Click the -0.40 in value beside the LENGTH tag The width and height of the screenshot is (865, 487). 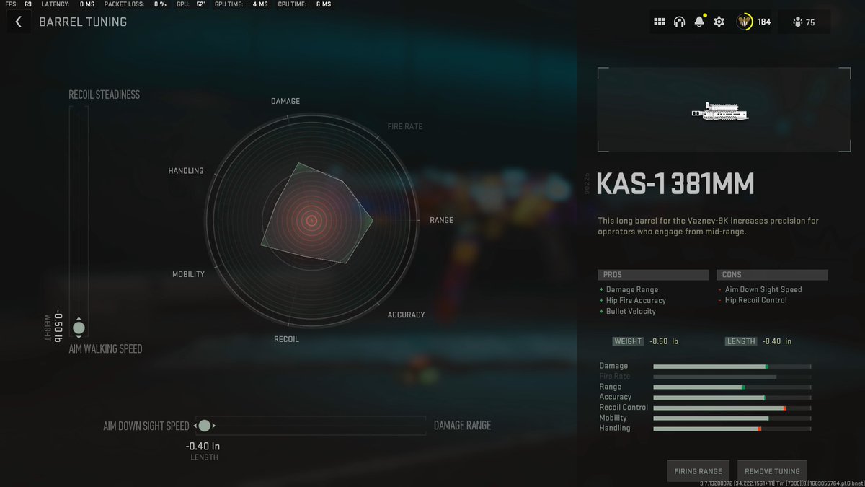777,341
